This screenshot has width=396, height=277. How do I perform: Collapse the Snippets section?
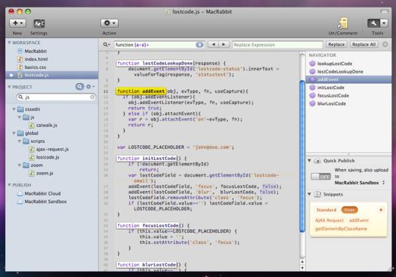click(x=310, y=194)
